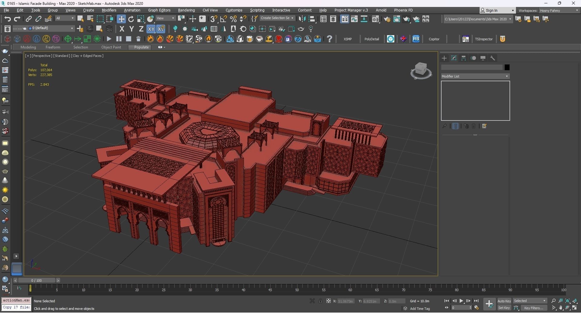Toggle the Angle Snap button
The width and height of the screenshot is (581, 315).
pos(223,19)
